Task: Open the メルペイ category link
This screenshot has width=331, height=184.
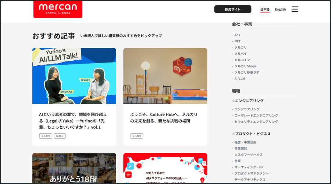Action: 241,54
